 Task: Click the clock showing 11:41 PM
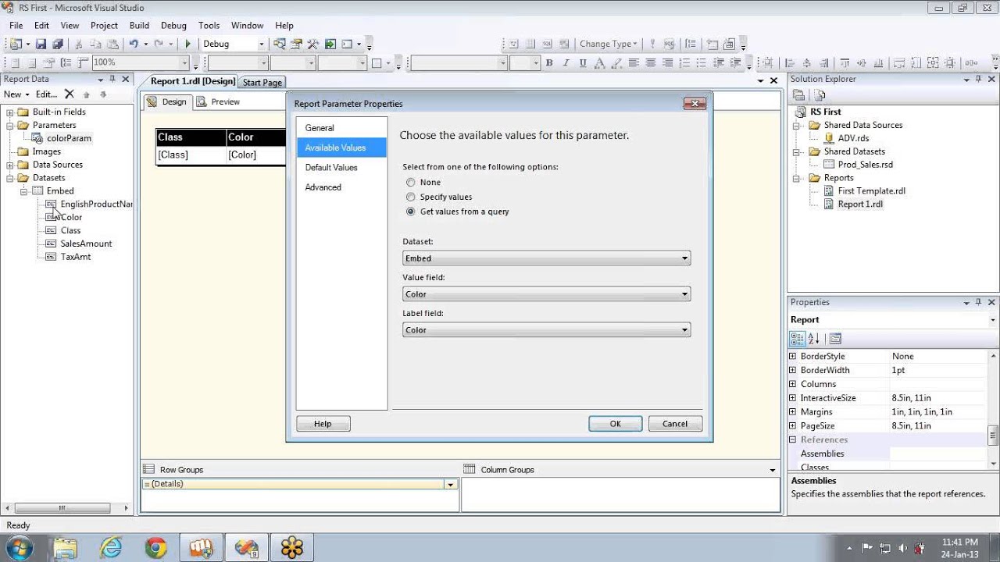click(x=960, y=542)
